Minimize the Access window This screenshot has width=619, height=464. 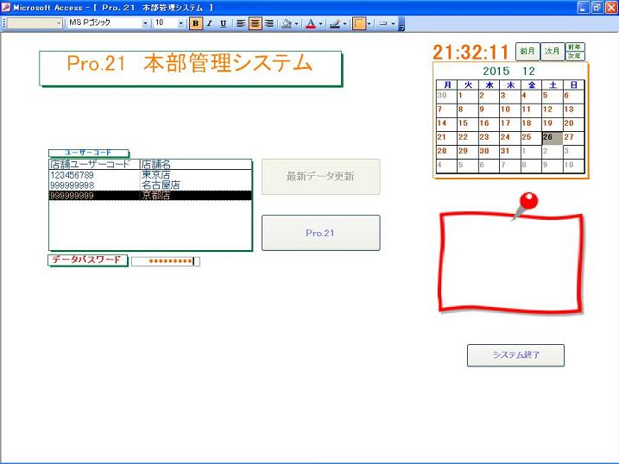click(x=584, y=8)
